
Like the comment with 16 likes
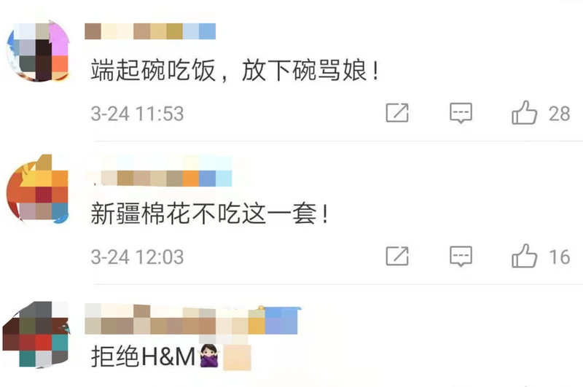pos(524,256)
